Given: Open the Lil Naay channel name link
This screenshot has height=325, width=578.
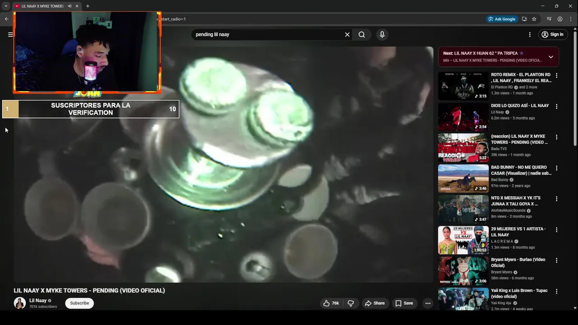Looking at the screenshot, I should point(38,300).
